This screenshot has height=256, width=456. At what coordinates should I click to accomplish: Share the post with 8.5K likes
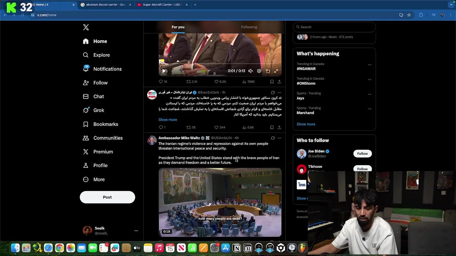click(279, 82)
